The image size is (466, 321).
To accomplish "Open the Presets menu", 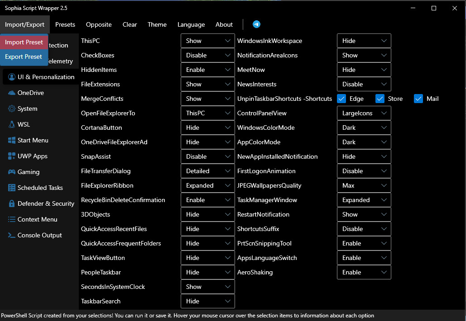I will pos(65,24).
